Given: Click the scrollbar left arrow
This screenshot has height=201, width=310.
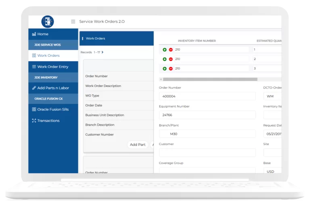Looking at the screenshot, I should tap(161, 79).
